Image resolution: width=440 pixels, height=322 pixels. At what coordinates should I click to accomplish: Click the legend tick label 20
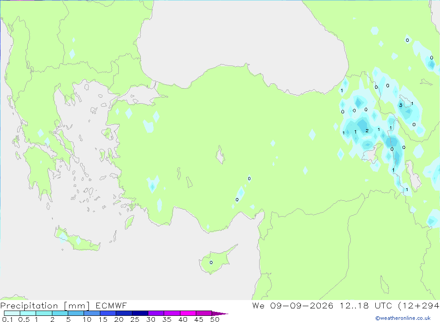coord(119,319)
